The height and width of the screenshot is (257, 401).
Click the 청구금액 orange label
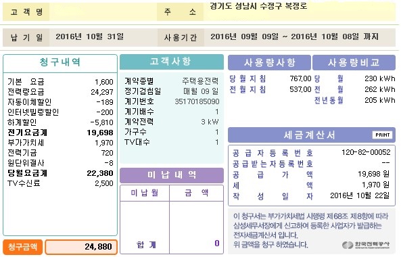point(22,247)
